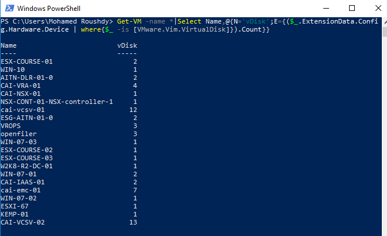The image size is (387, 236).
Task: Click the vDisk count value 13
Action: 133,222
